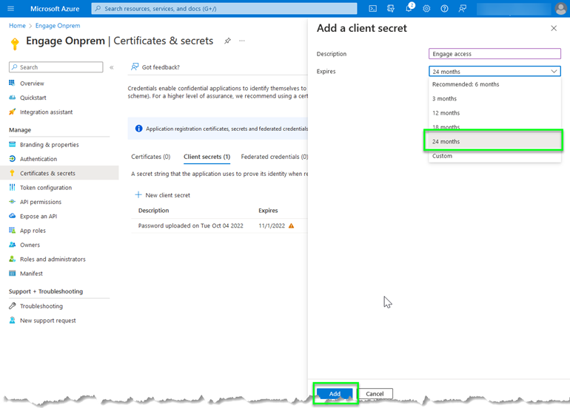Collapse the left sidebar menu
The image size is (570, 408).
[x=112, y=67]
